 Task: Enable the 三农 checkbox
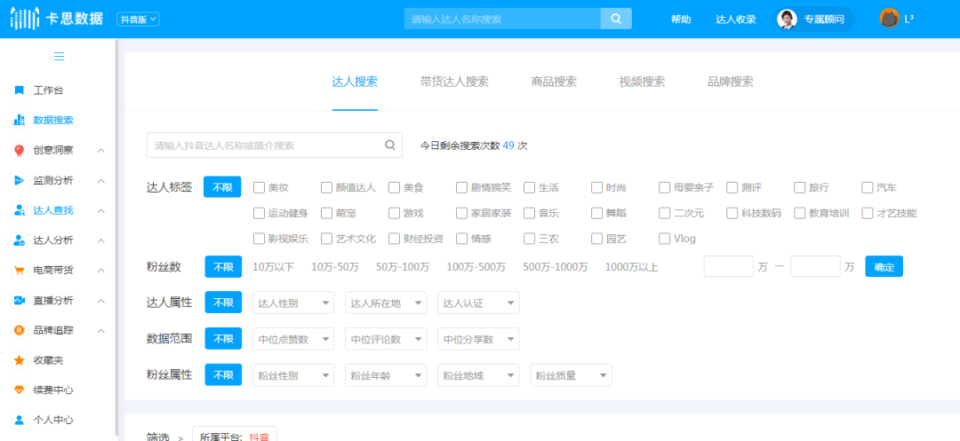(x=529, y=239)
